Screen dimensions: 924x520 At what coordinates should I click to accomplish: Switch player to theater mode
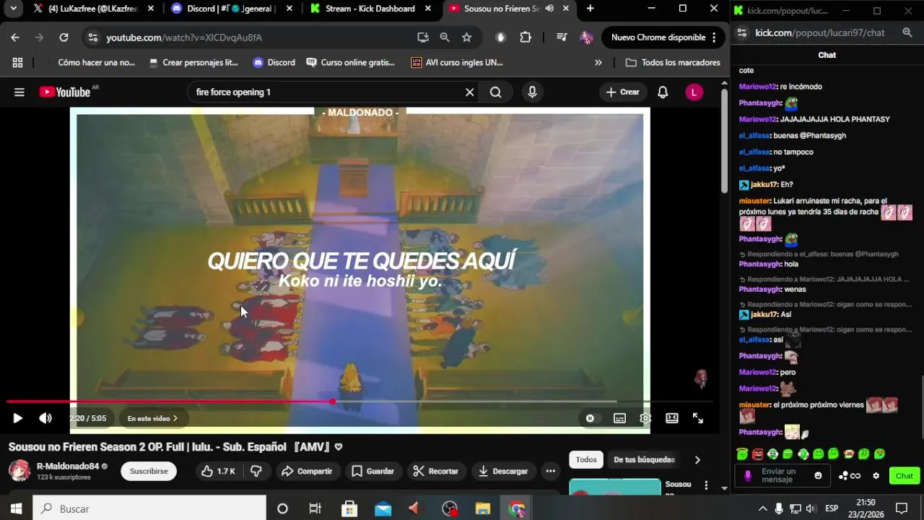click(671, 418)
